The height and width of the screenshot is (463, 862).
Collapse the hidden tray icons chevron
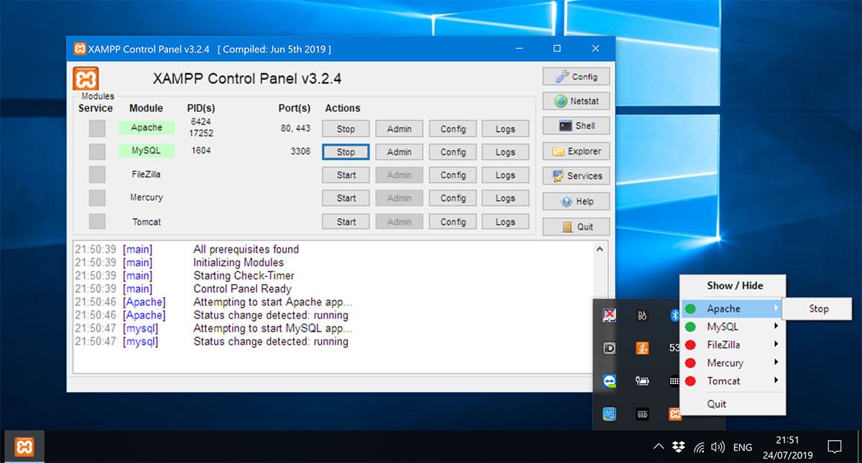click(658, 447)
